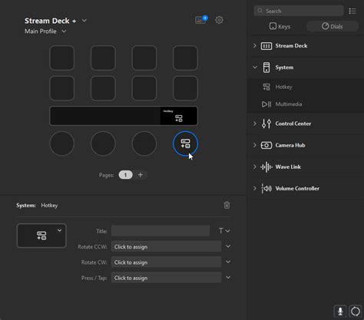Image resolution: width=364 pixels, height=320 pixels.
Task: Assign a hotkey for Press / Tap
Action: coord(167,278)
